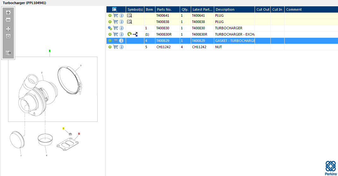Sort by Latest Part column header
This screenshot has height=176, width=338.
coord(202,9)
